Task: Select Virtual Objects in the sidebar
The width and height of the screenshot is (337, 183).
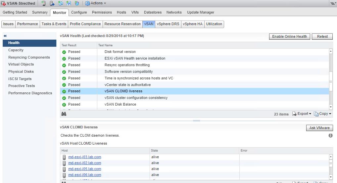Action: point(29,65)
